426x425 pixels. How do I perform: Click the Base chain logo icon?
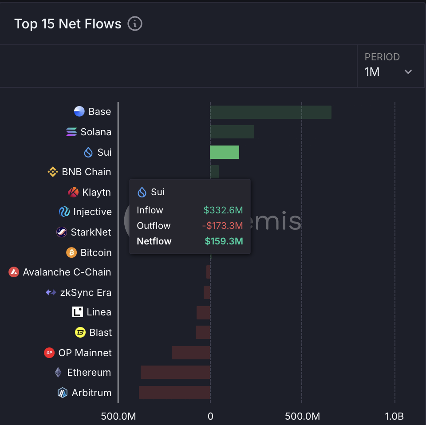[x=79, y=112]
